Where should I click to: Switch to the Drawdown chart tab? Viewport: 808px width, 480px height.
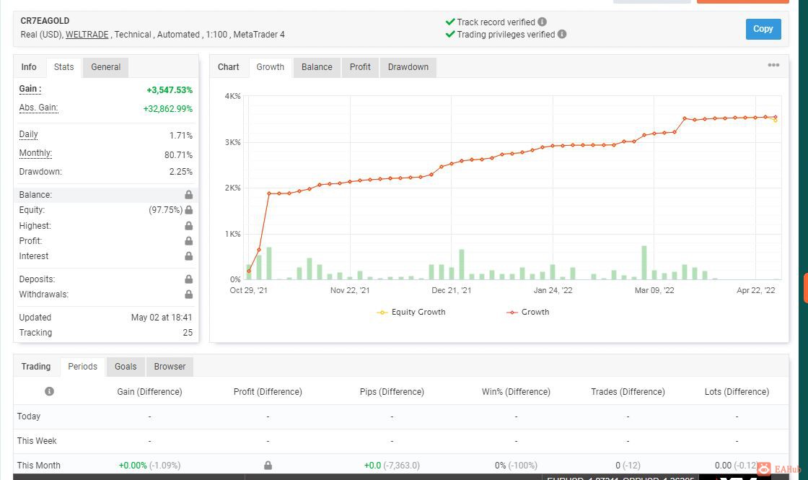click(x=408, y=67)
